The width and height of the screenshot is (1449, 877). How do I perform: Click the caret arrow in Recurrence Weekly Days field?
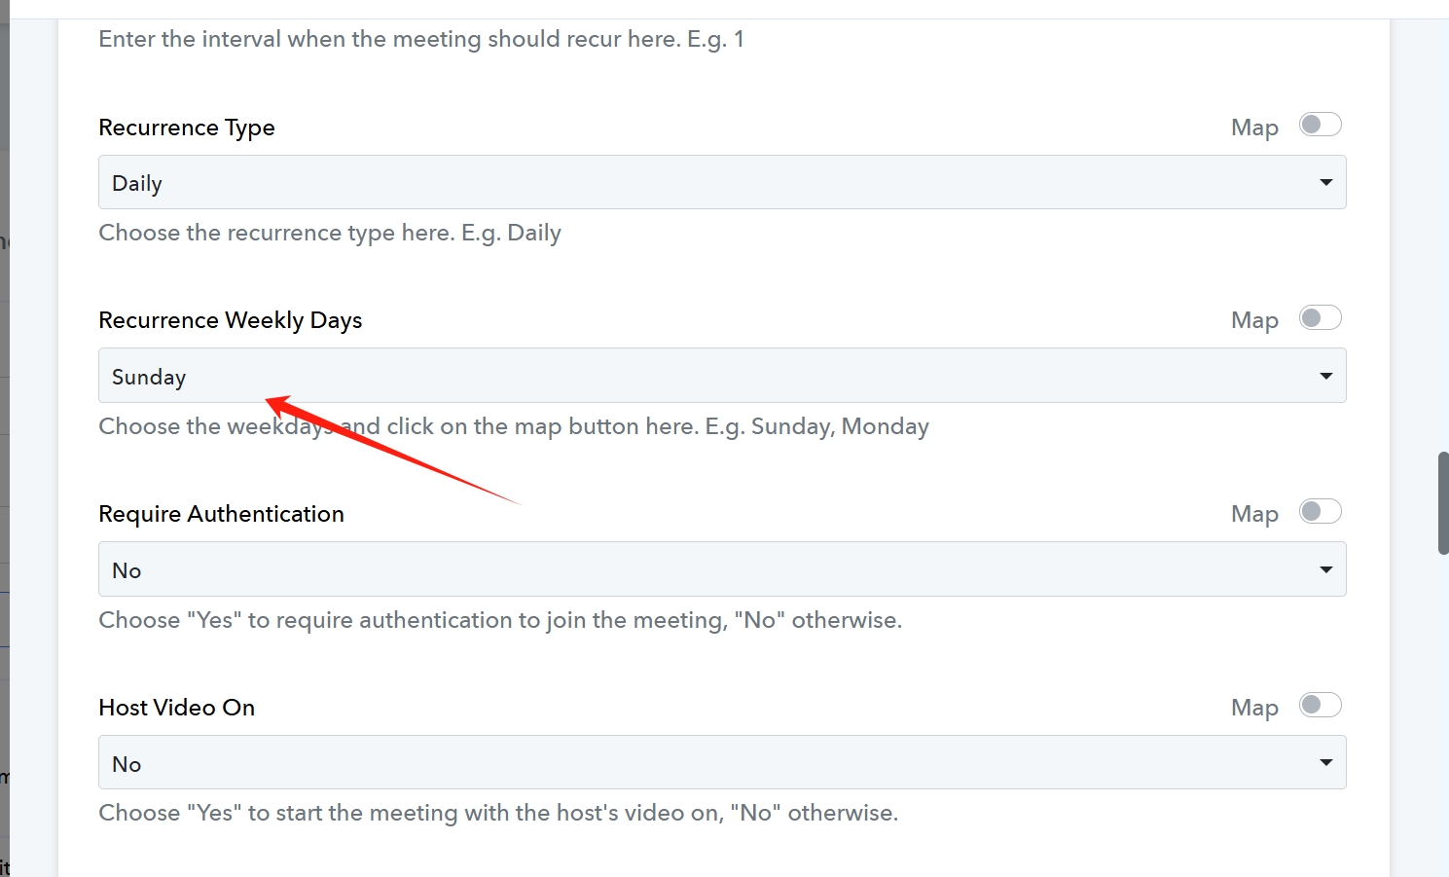pyautogui.click(x=1325, y=377)
